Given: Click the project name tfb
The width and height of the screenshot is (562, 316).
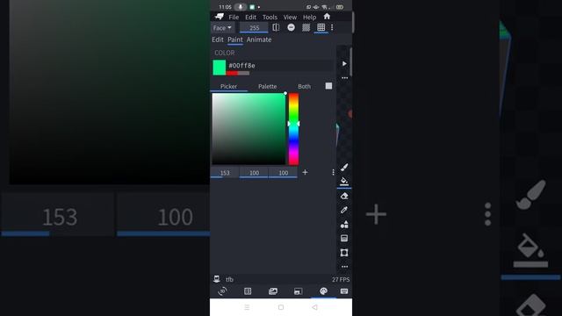Looking at the screenshot, I should tap(229, 279).
